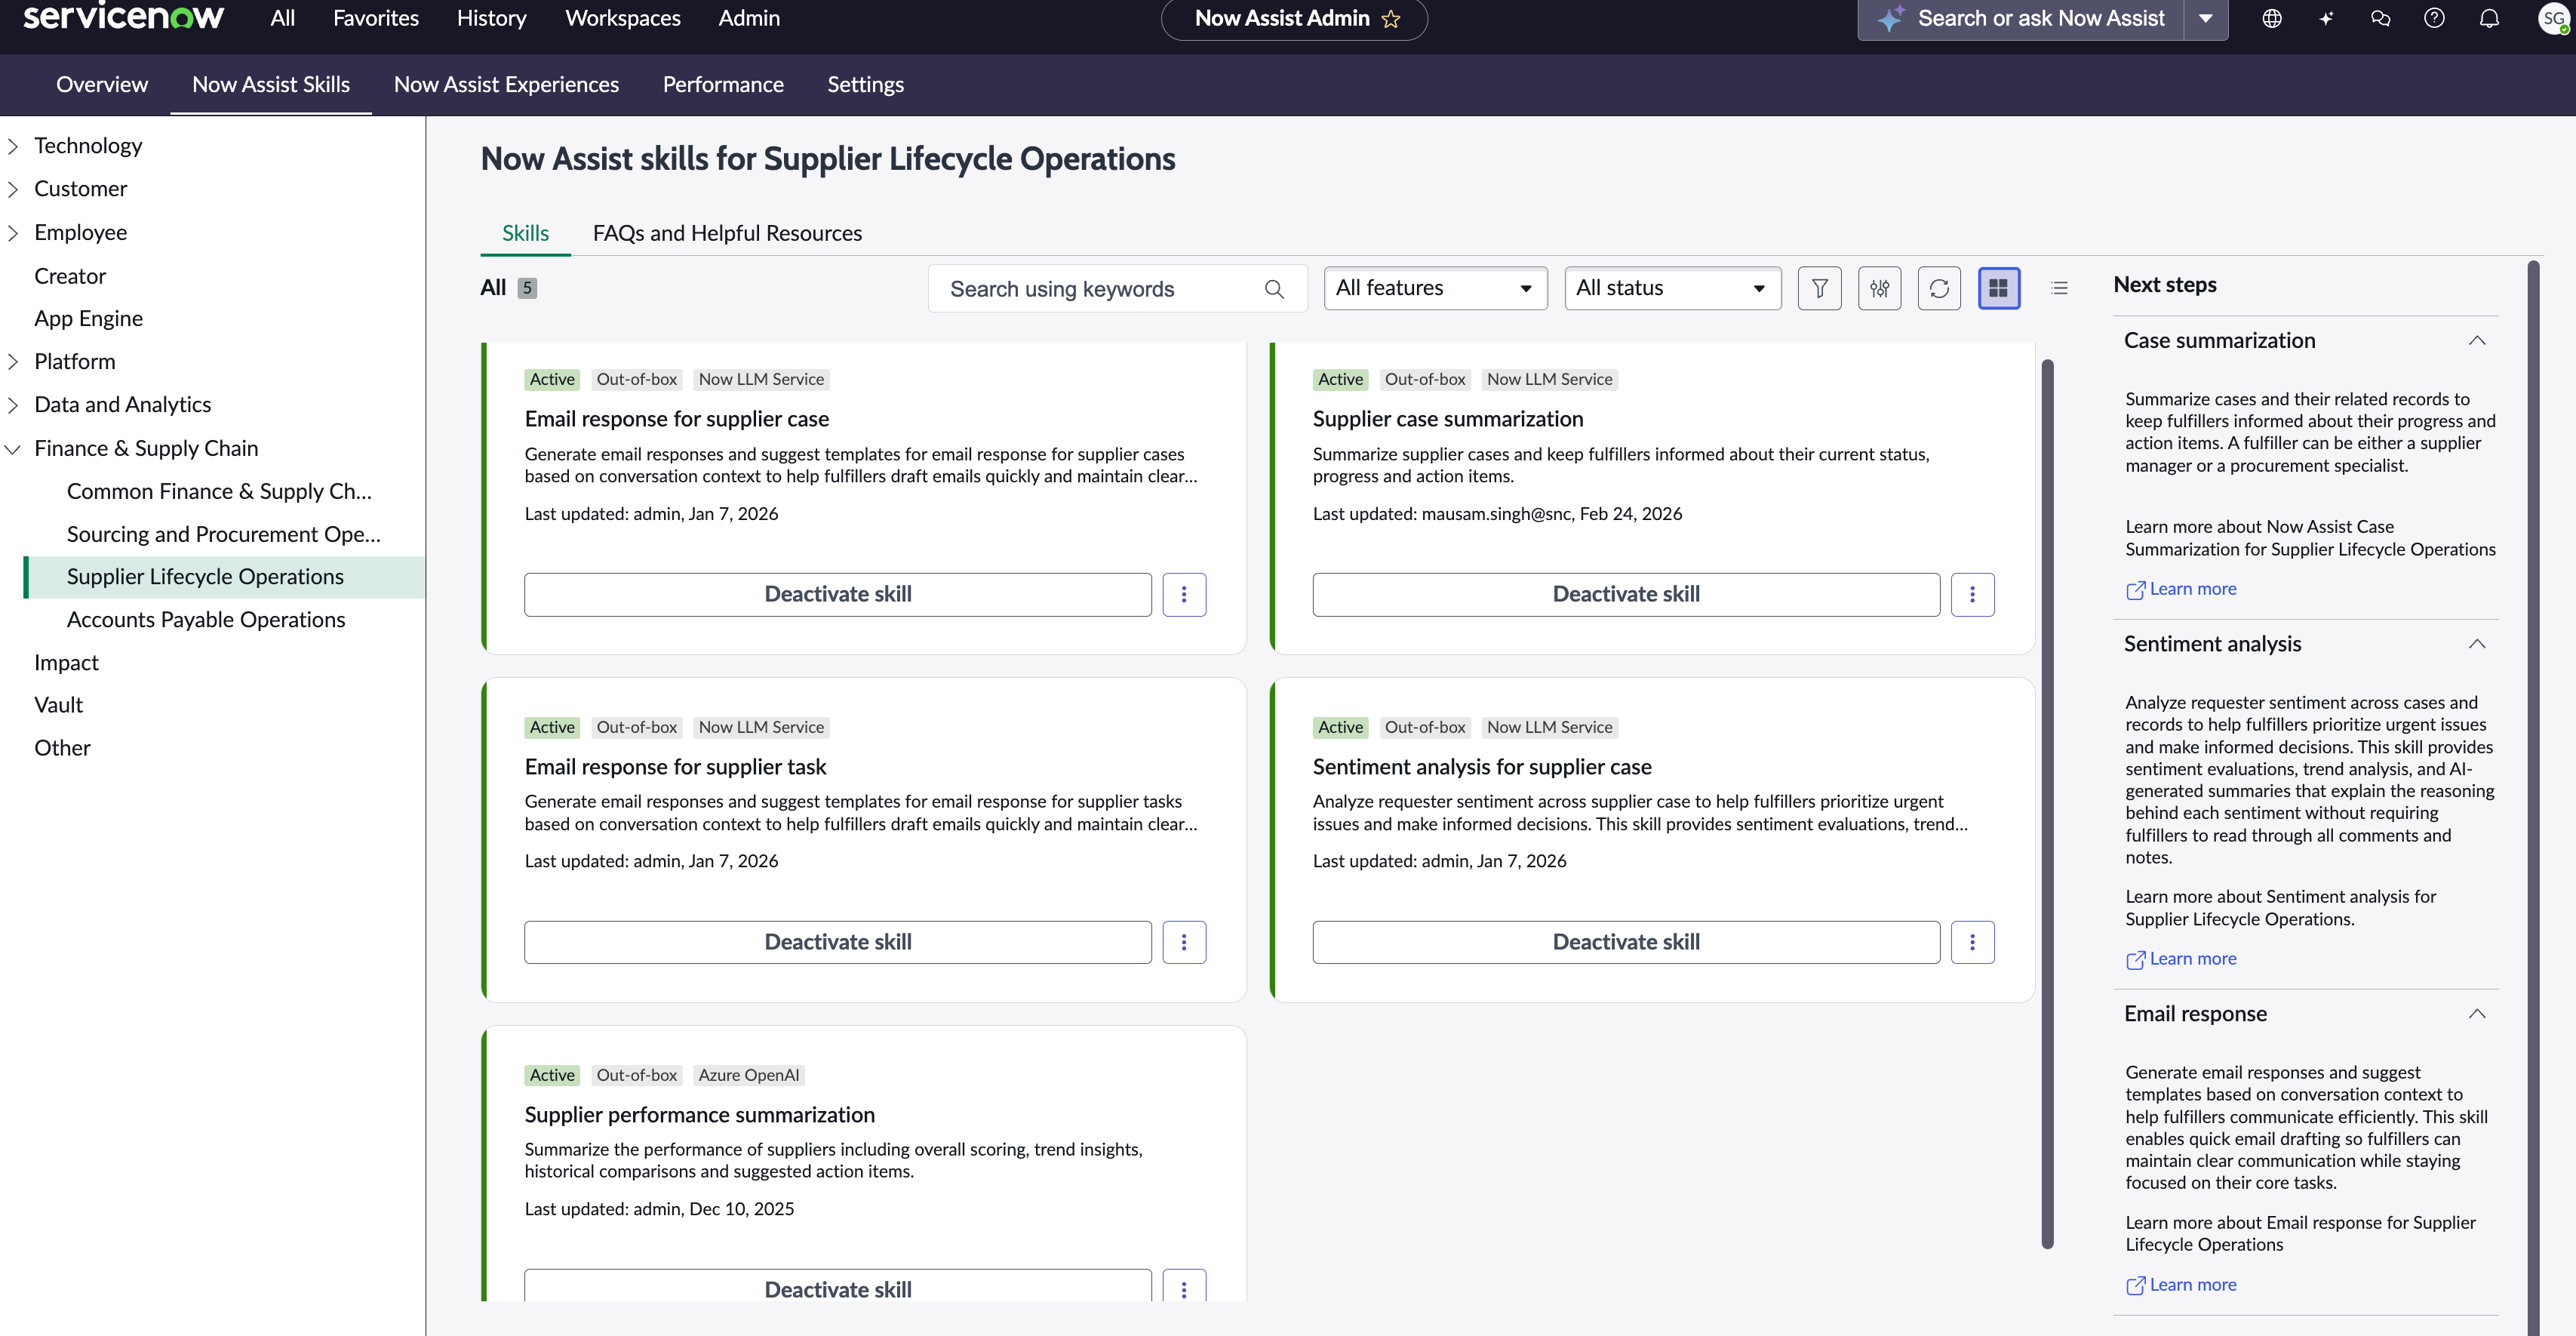Open the History menu
The height and width of the screenshot is (1336, 2576).
coord(491,18)
